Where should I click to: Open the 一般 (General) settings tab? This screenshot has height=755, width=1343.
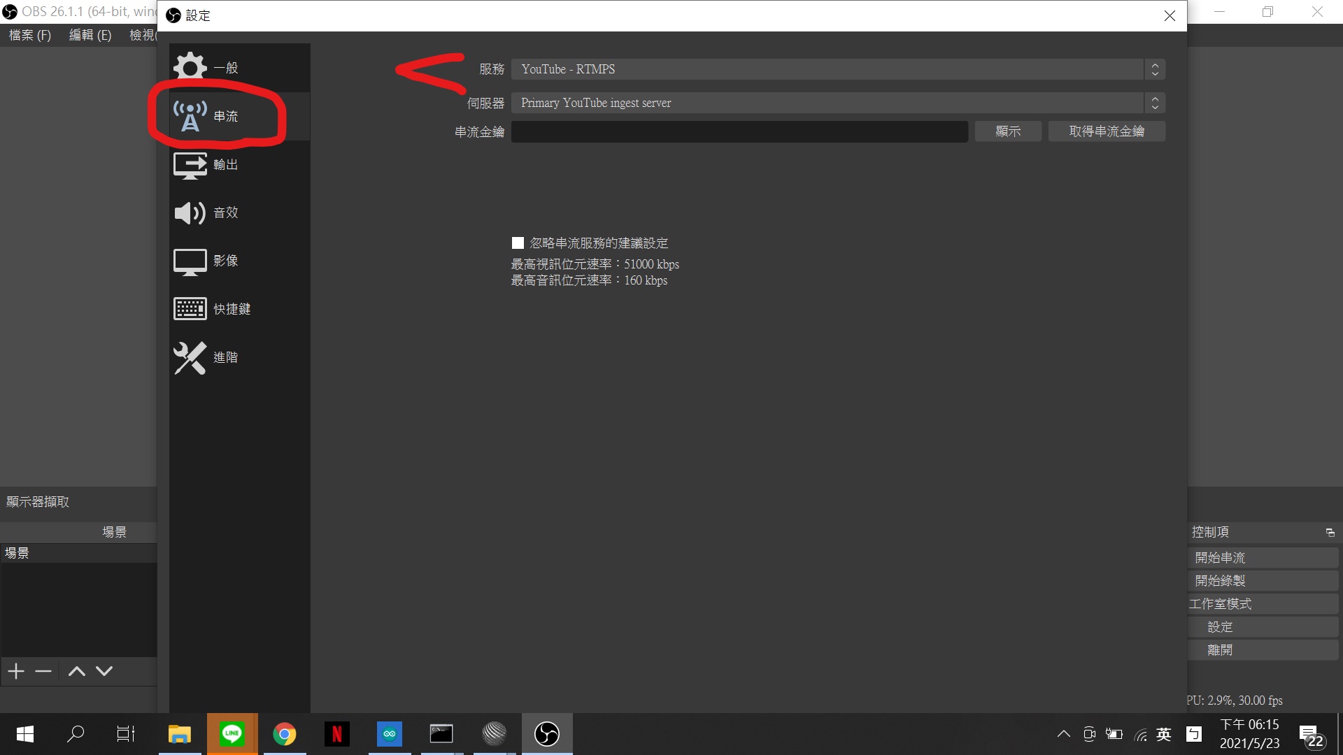pos(239,68)
